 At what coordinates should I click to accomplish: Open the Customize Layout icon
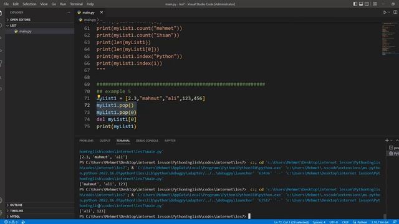(375, 4)
